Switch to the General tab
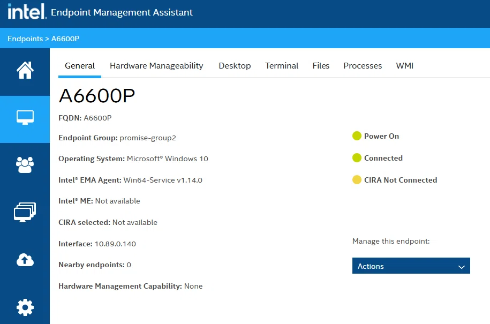 (80, 66)
